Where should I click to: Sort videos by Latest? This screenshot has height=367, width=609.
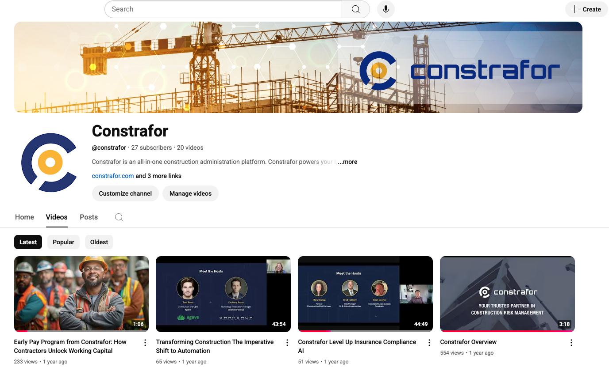pyautogui.click(x=28, y=242)
